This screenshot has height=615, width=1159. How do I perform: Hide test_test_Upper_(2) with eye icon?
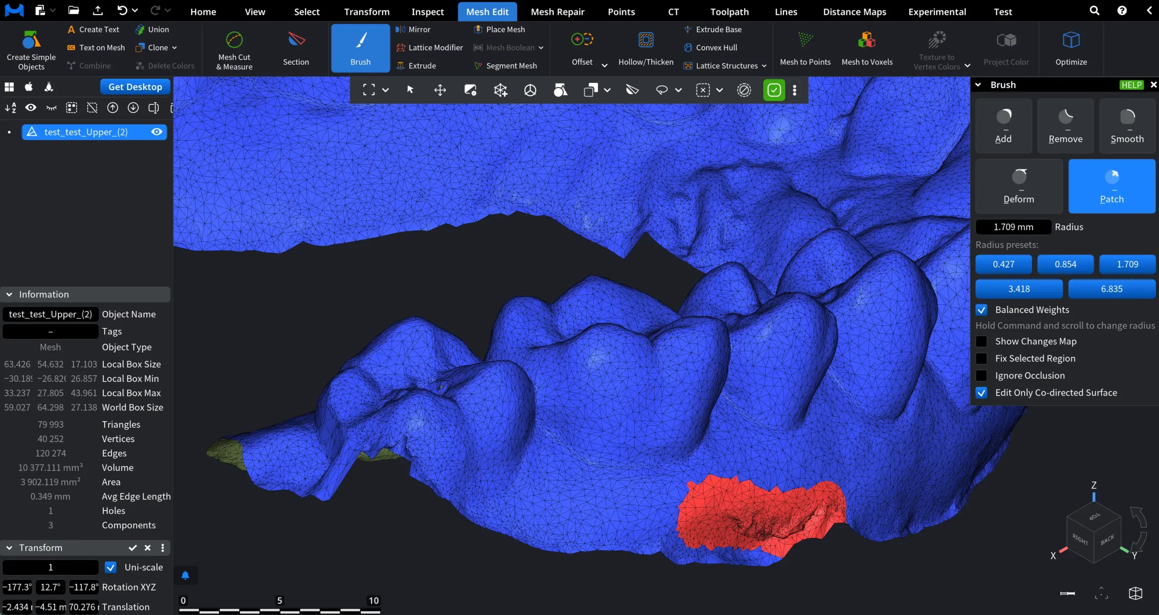[x=157, y=132]
